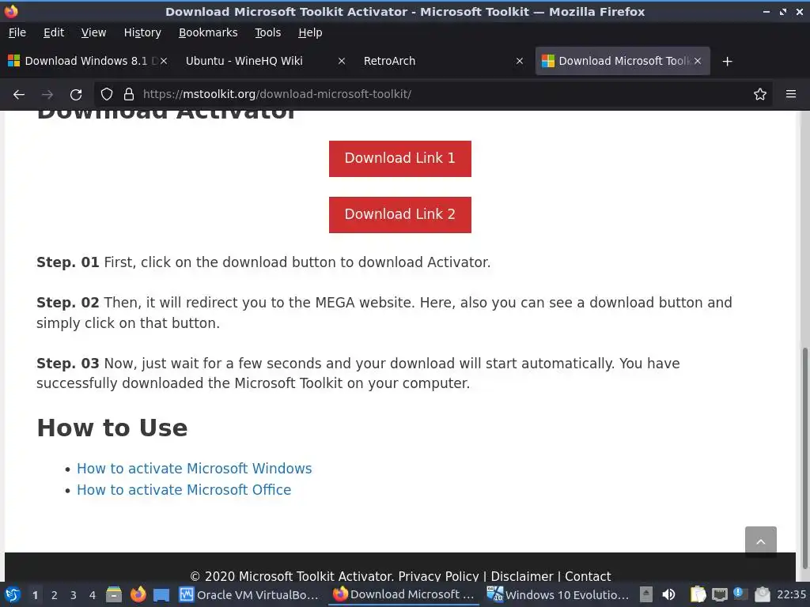Click the browser back arrow
Viewport: 810px width, 607px height.
point(19,95)
